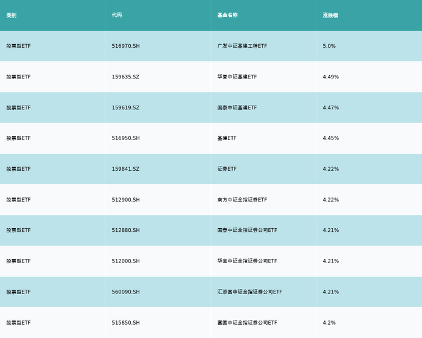Select fund code 159841.SZ
Screen dimensions: 422x338
coord(125,169)
